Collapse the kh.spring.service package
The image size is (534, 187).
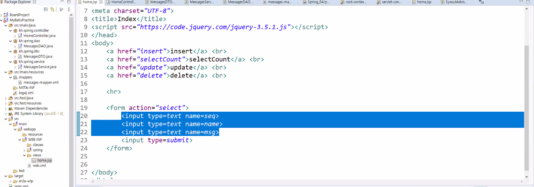click(10, 61)
